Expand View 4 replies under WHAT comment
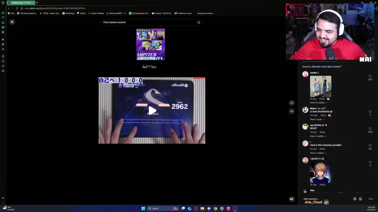Screen dimensions: 378x212 [x=318, y=136]
